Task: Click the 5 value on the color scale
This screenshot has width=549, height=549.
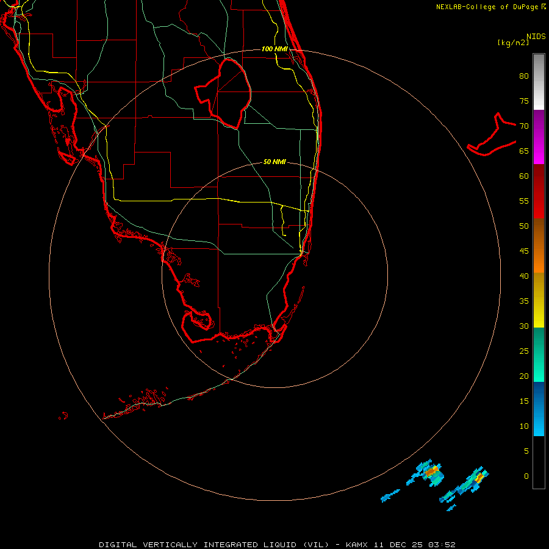Action: click(526, 451)
